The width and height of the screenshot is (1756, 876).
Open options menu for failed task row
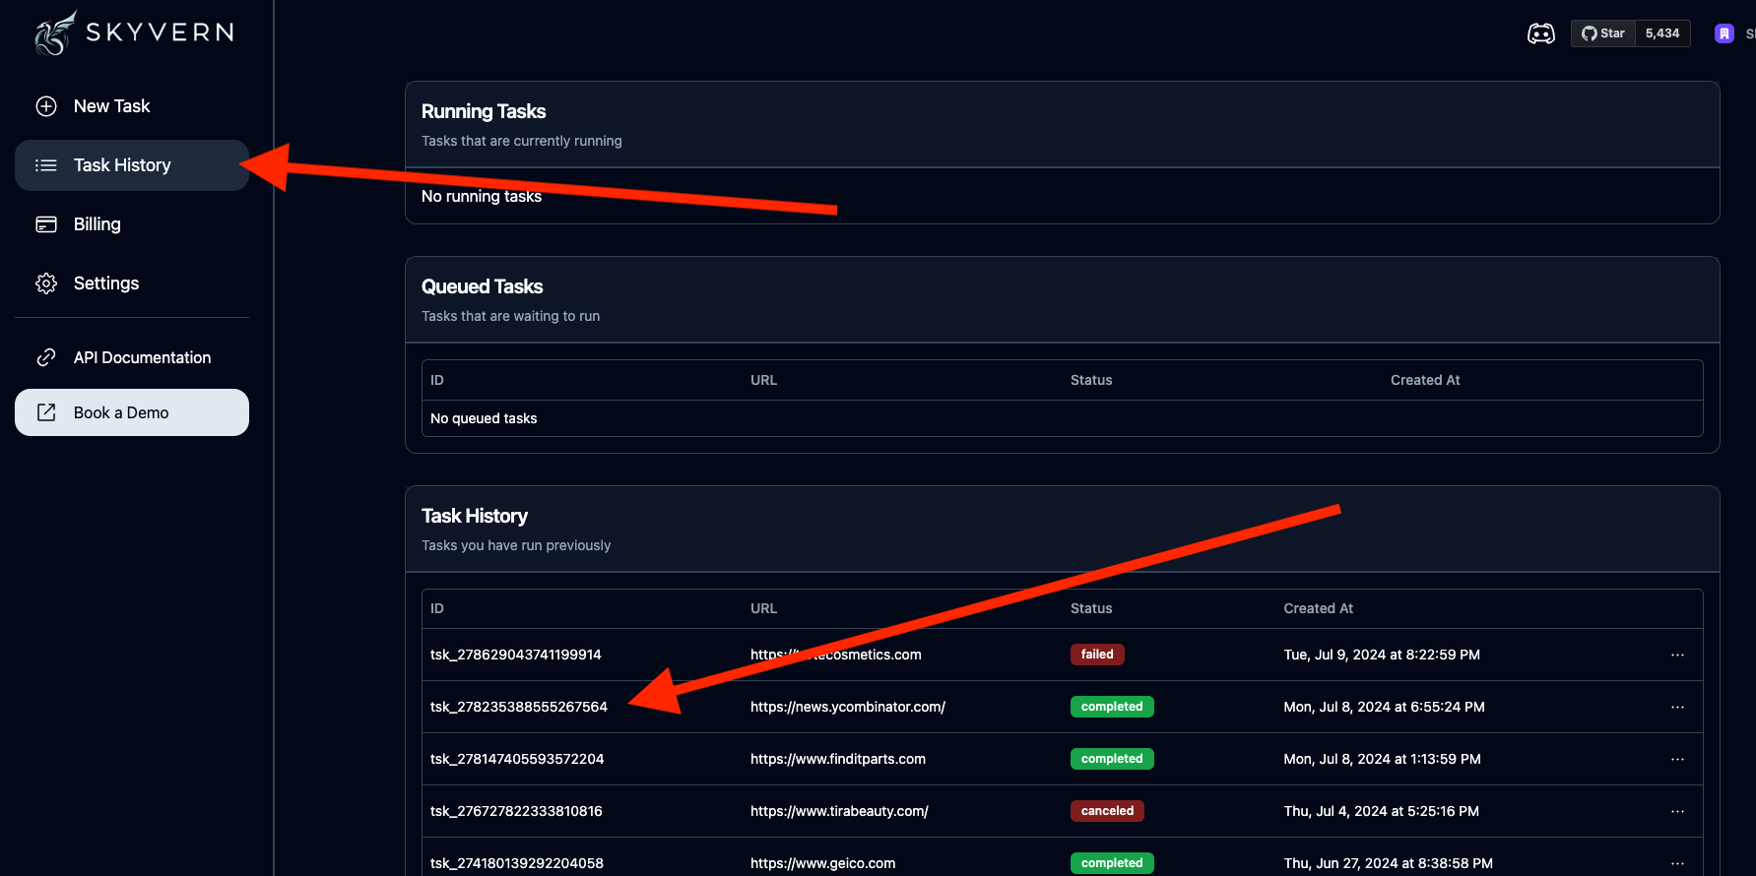click(x=1677, y=656)
